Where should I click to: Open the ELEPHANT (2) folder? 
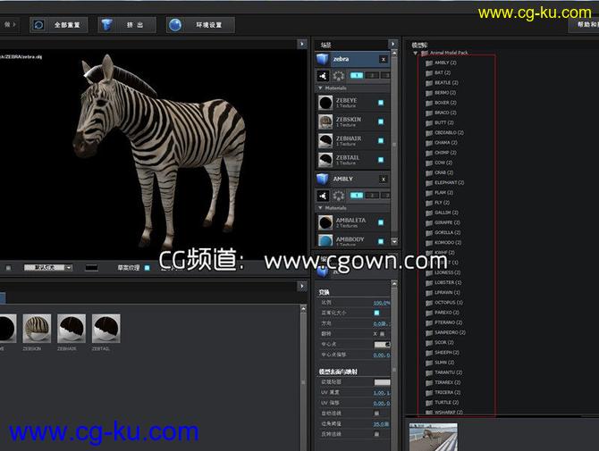click(445, 183)
